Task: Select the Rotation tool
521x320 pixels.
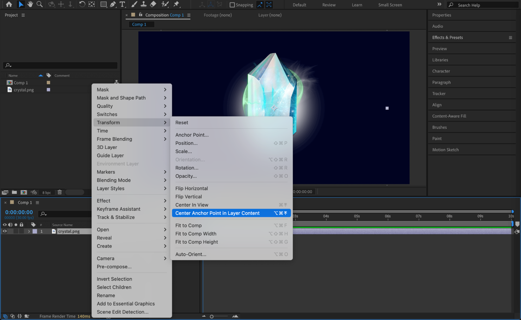Action: pos(82,4)
